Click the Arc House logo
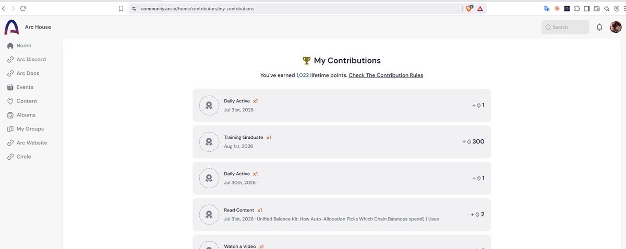Image resolution: width=626 pixels, height=249 pixels. (x=11, y=27)
